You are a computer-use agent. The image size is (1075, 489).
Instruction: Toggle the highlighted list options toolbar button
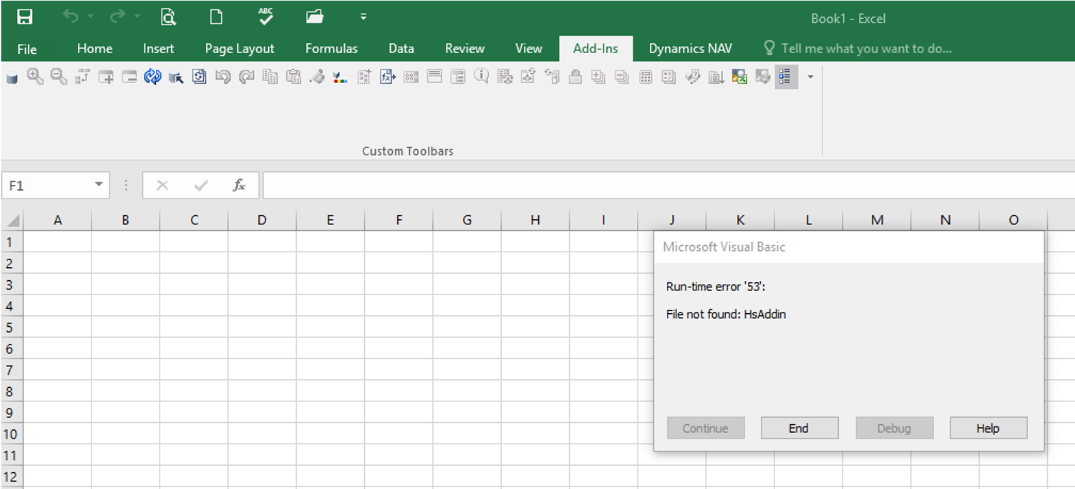pos(785,77)
